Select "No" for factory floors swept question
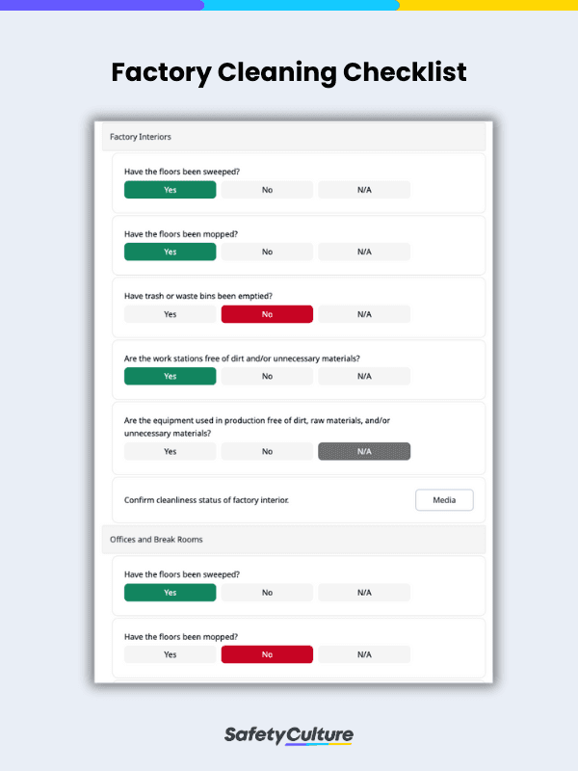Image resolution: width=578 pixels, height=771 pixels. pos(266,189)
